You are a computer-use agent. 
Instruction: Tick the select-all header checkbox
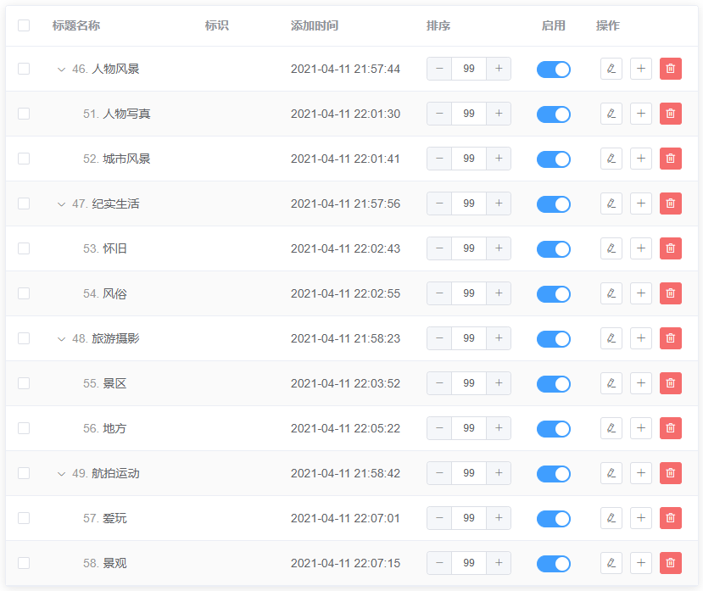coord(24,25)
